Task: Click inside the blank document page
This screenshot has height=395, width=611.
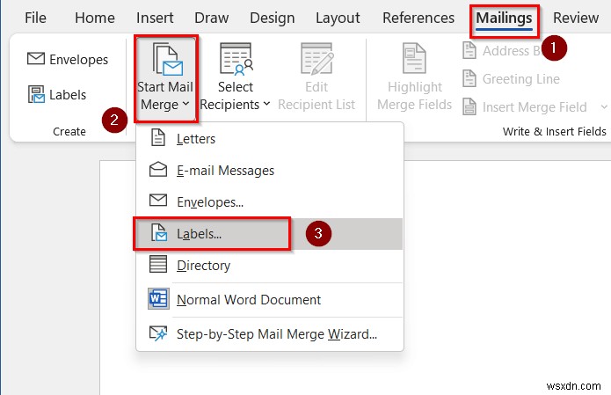Action: point(506,273)
